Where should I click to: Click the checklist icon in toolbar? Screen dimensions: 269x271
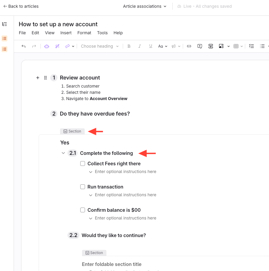click(251, 46)
